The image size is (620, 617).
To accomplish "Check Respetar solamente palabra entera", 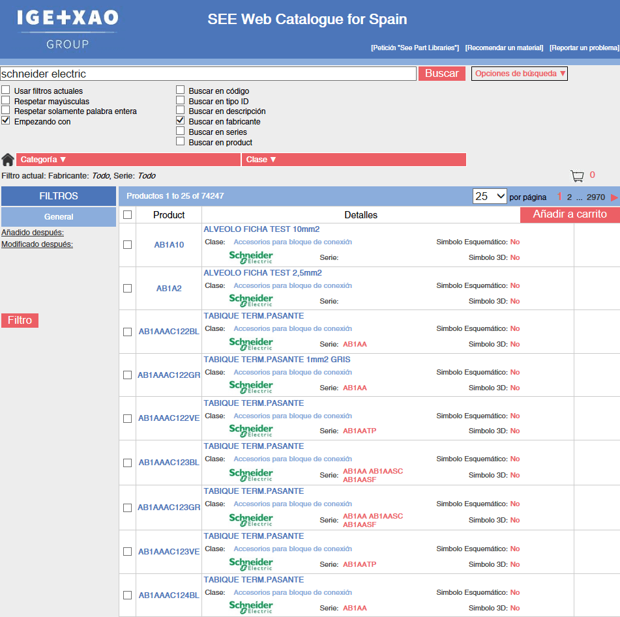I will [5, 110].
